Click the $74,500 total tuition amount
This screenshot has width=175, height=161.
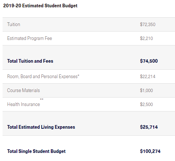(149, 61)
